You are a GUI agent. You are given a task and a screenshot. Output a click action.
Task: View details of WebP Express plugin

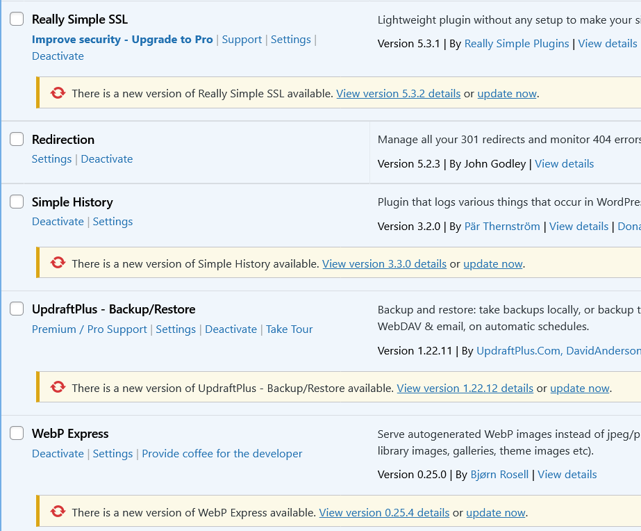point(567,475)
